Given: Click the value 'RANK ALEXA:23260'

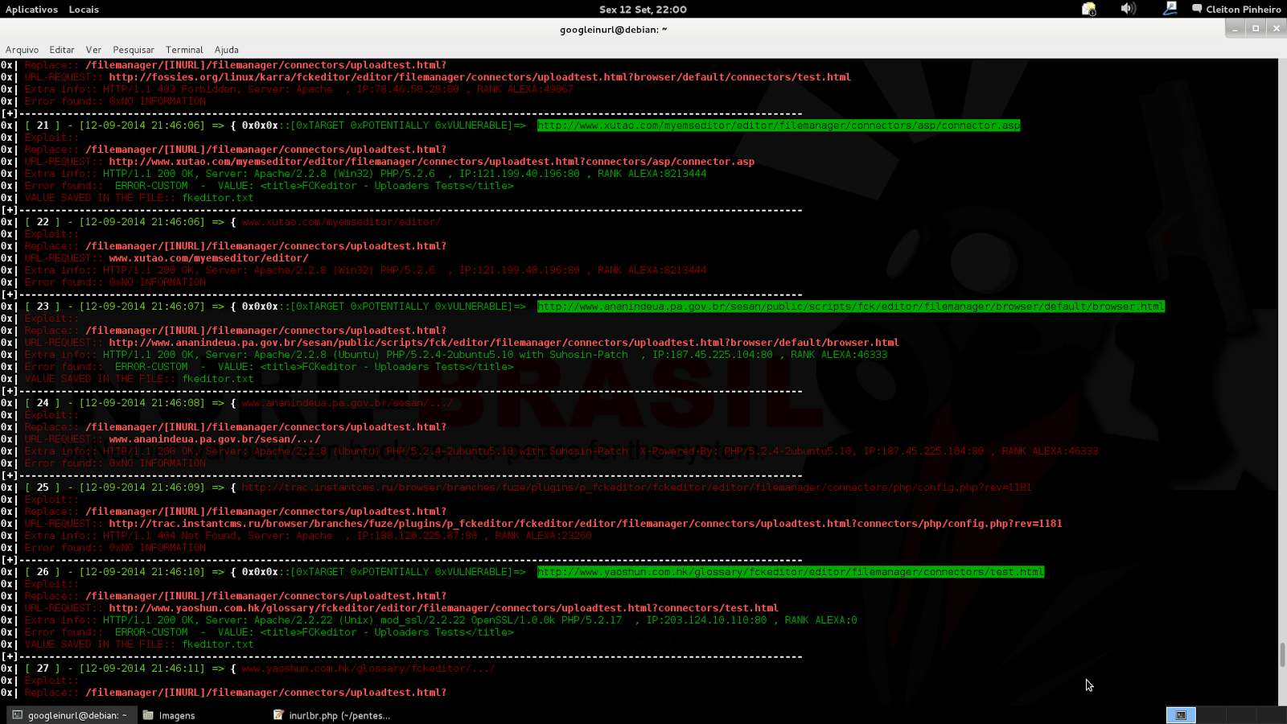Looking at the screenshot, I should coord(543,536).
